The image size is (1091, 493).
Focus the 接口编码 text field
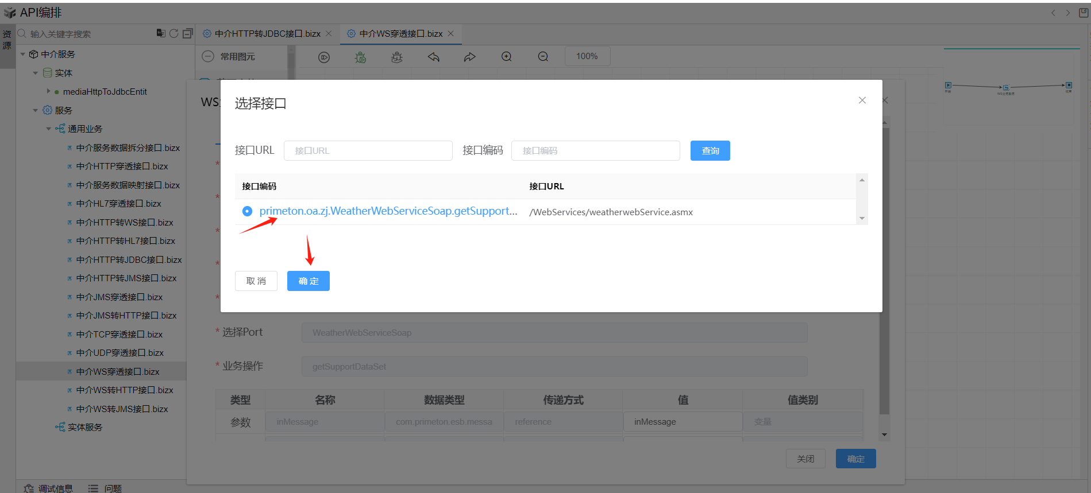coord(595,151)
